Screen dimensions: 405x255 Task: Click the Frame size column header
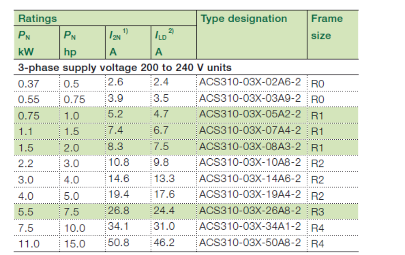click(333, 35)
